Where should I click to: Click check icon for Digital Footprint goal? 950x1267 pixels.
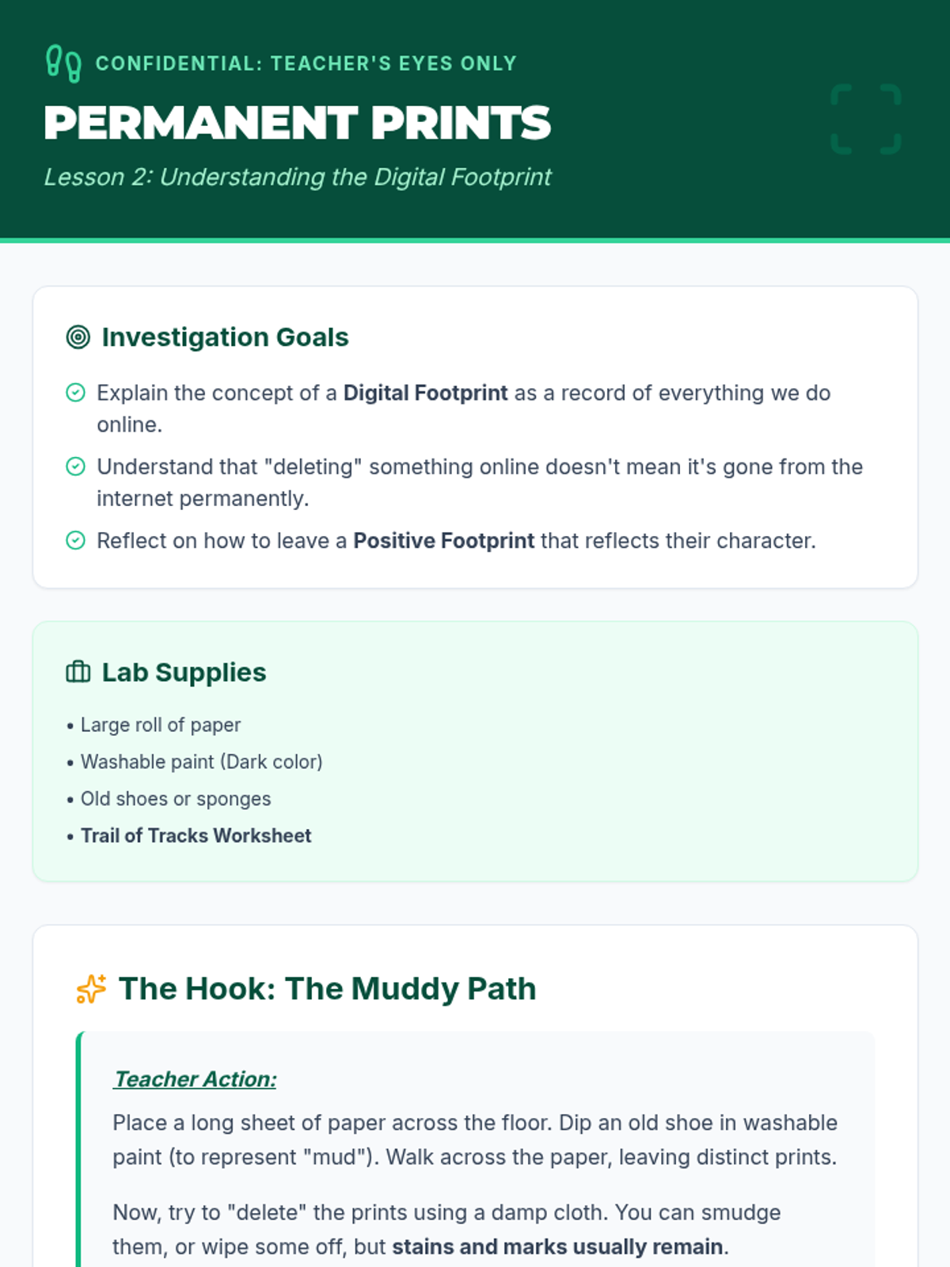pyautogui.click(x=75, y=393)
